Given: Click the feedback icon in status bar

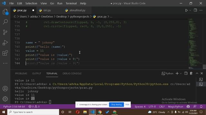Looking at the screenshot, I should click(x=195, y=106).
